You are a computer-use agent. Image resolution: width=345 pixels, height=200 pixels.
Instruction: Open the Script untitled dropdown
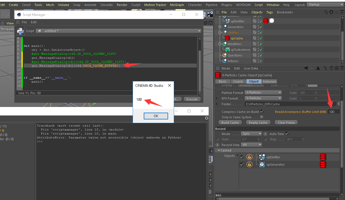click(118, 31)
